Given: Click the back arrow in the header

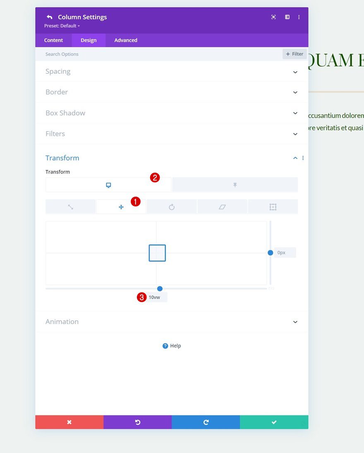Looking at the screenshot, I should point(49,17).
